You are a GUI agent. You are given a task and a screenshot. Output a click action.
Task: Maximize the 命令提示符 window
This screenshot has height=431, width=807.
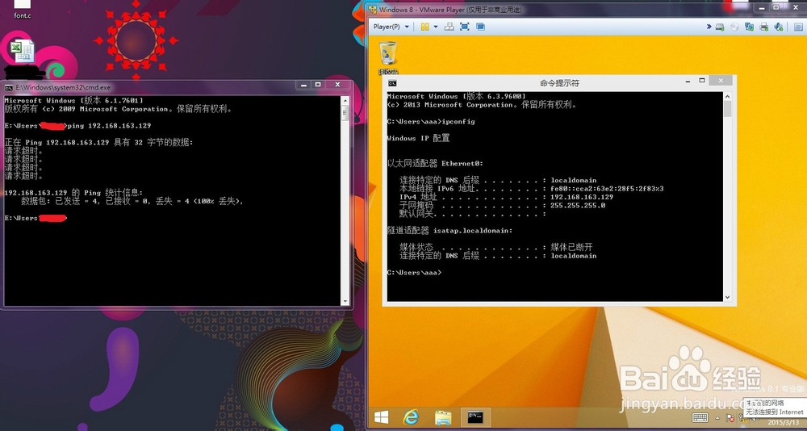[701, 81]
